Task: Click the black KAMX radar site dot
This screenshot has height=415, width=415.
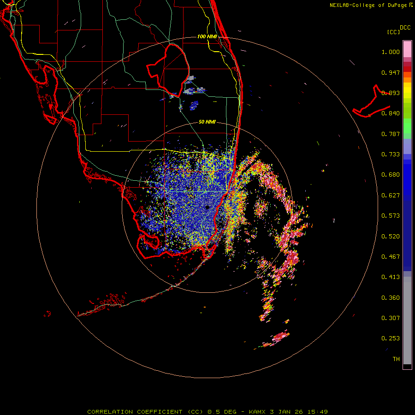Action: [207, 207]
